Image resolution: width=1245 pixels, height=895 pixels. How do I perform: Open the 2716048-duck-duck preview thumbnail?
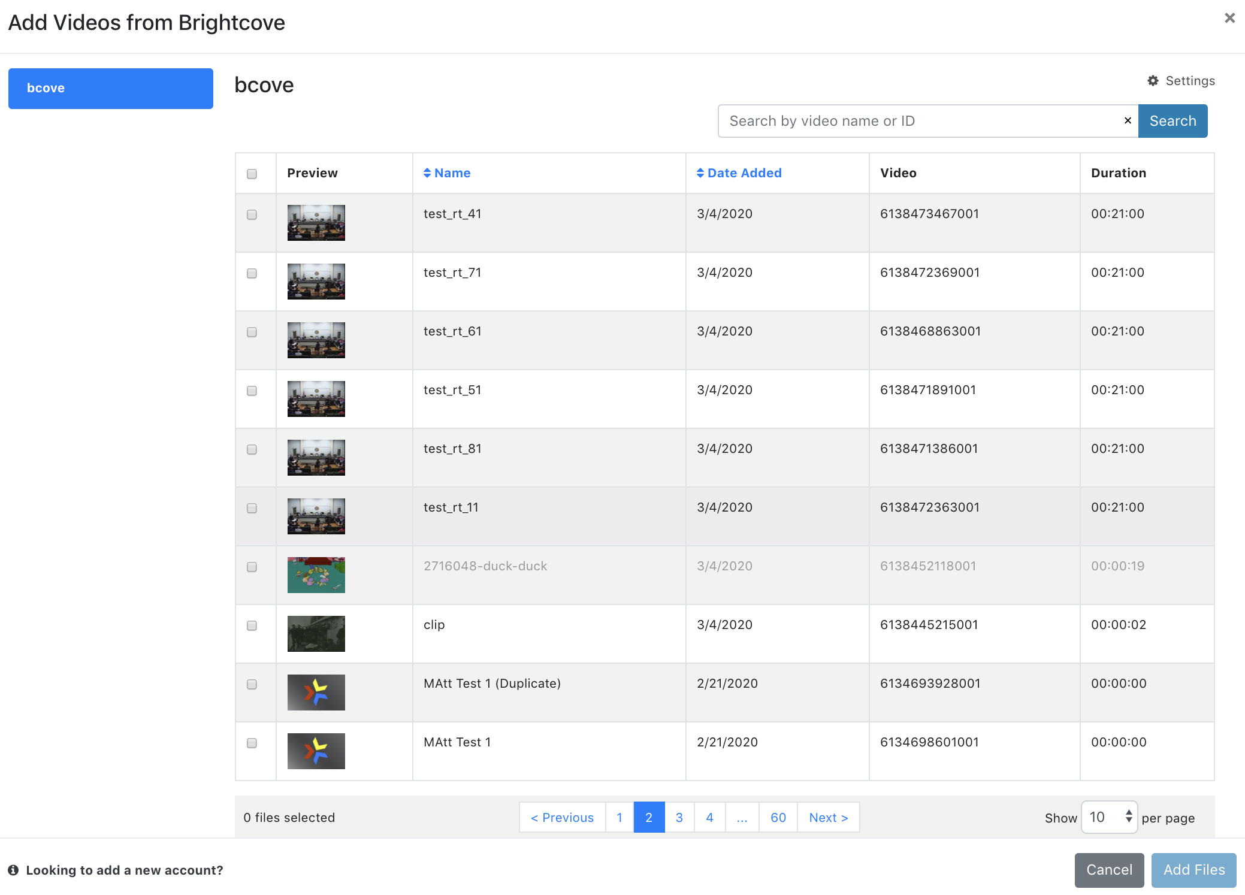316,575
